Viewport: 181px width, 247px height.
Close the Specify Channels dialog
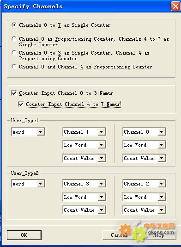pyautogui.click(x=175, y=6)
